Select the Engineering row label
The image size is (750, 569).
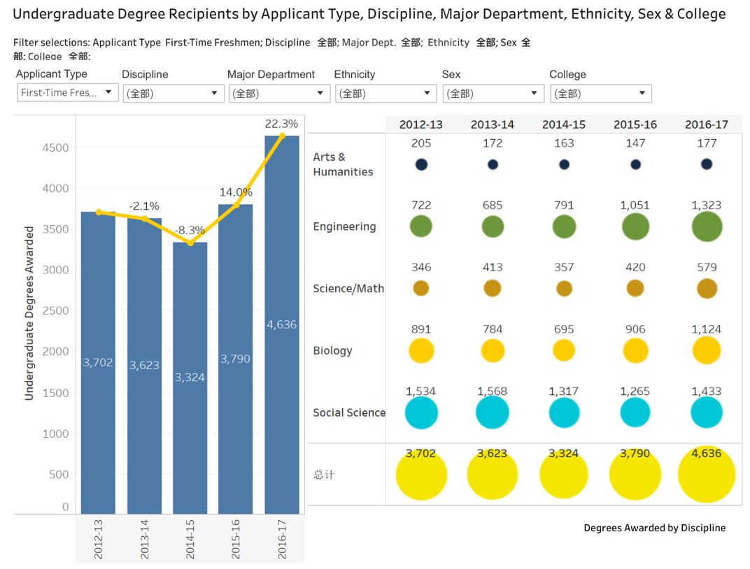click(x=344, y=226)
